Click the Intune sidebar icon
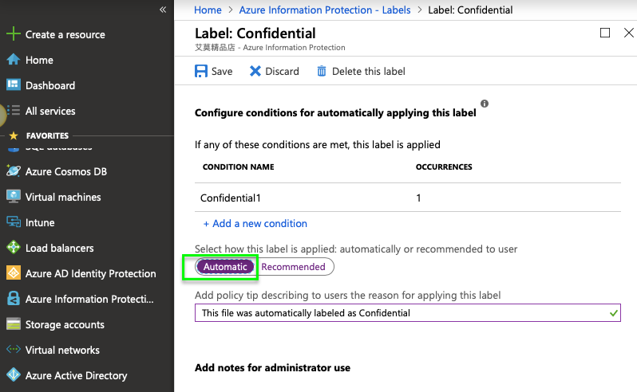Screen dimensions: 637x392 coord(13,222)
